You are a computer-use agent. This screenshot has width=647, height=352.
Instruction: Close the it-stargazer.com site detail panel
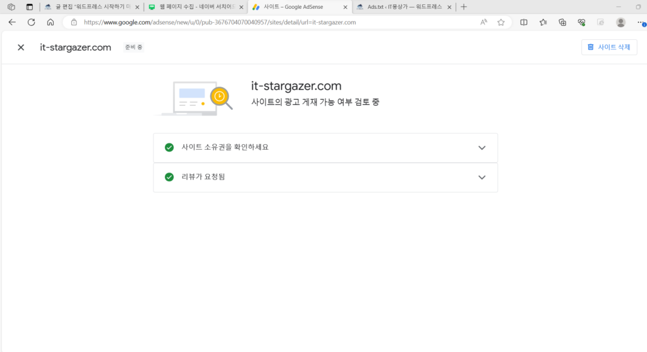coord(21,47)
